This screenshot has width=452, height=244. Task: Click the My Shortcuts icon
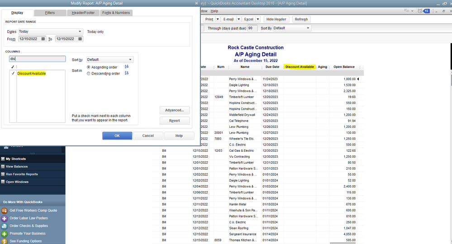click(x=3, y=159)
